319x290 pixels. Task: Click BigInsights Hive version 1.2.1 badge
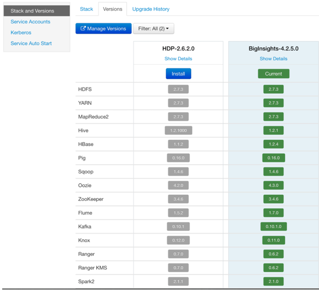pyautogui.click(x=273, y=130)
